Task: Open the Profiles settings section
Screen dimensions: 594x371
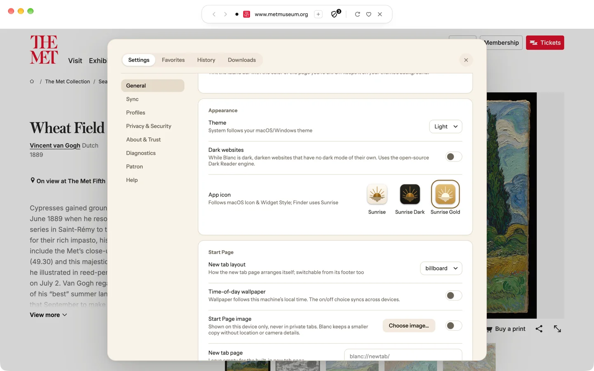Action: (153, 113)
